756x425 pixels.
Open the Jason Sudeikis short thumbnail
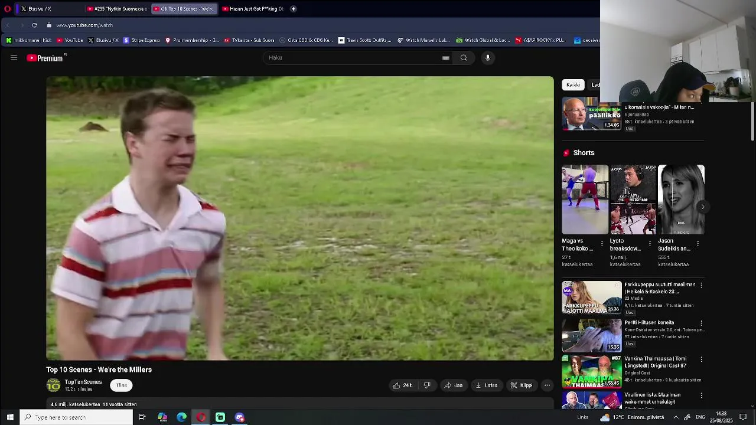tap(681, 200)
